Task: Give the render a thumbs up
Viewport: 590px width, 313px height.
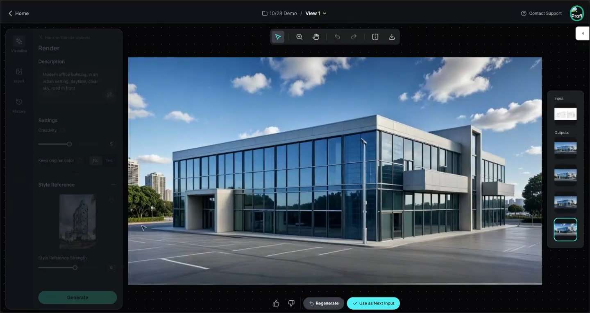Action: [276, 303]
